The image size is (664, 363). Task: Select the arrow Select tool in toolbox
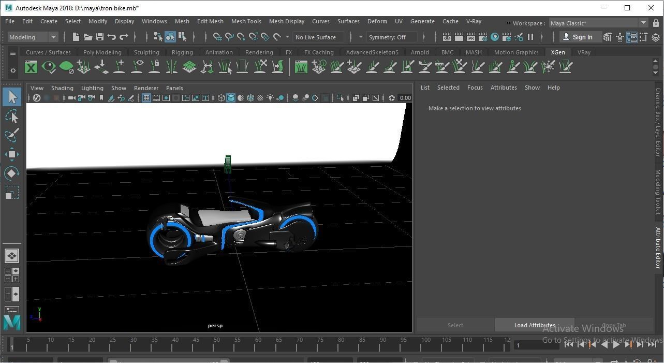tap(12, 97)
